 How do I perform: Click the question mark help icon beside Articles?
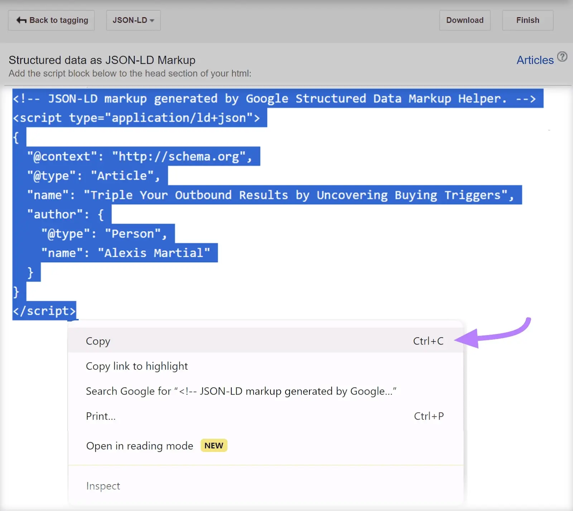click(x=562, y=56)
